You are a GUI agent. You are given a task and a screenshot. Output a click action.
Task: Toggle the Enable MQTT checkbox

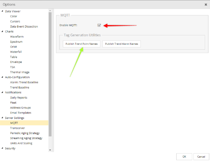coord(99,25)
